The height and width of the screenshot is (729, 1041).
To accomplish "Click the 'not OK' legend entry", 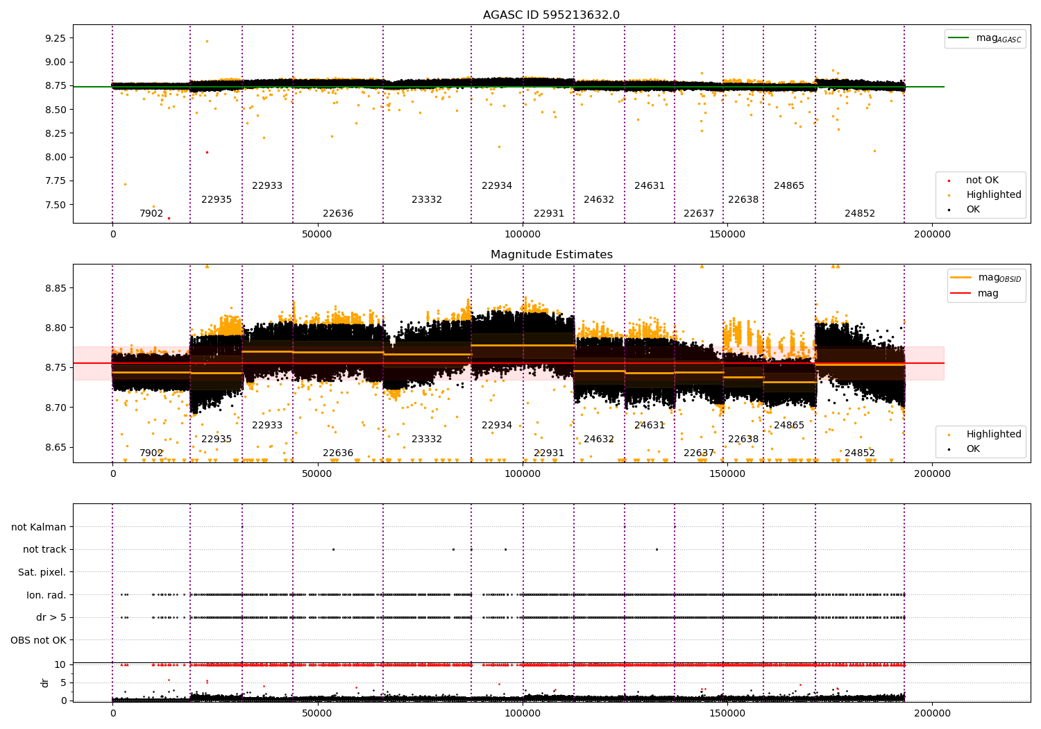I will 981,181.
